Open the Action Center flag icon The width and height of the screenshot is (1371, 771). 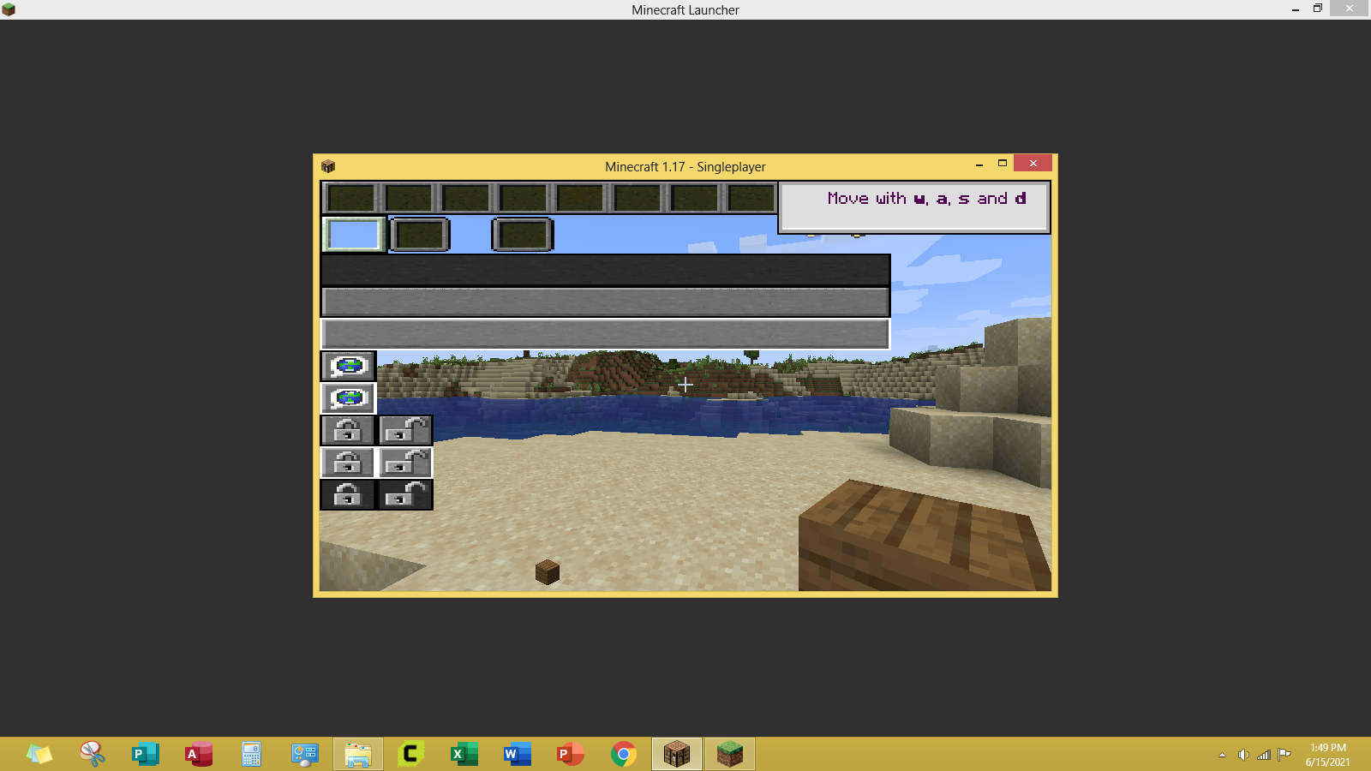1284,755
